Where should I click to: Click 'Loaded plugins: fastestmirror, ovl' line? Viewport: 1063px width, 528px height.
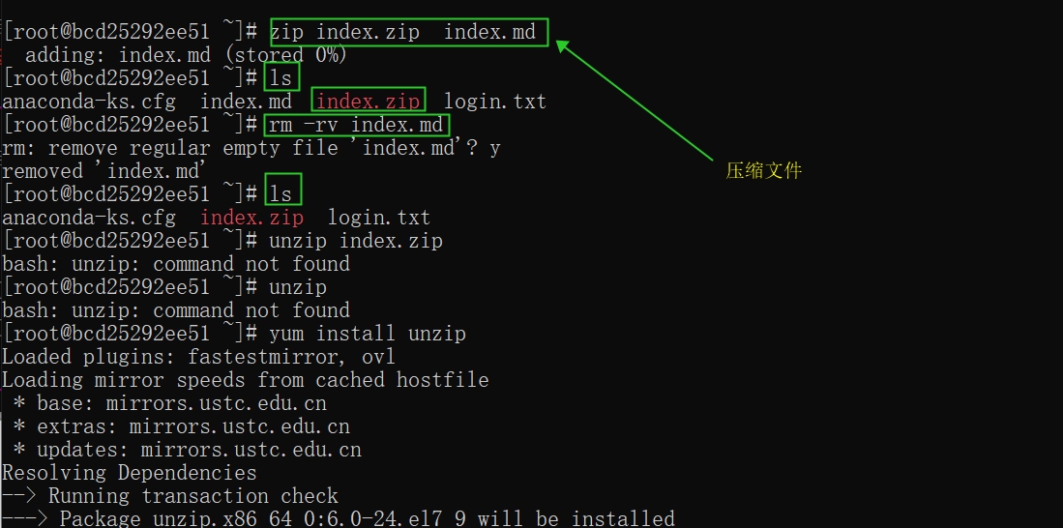tap(198, 357)
